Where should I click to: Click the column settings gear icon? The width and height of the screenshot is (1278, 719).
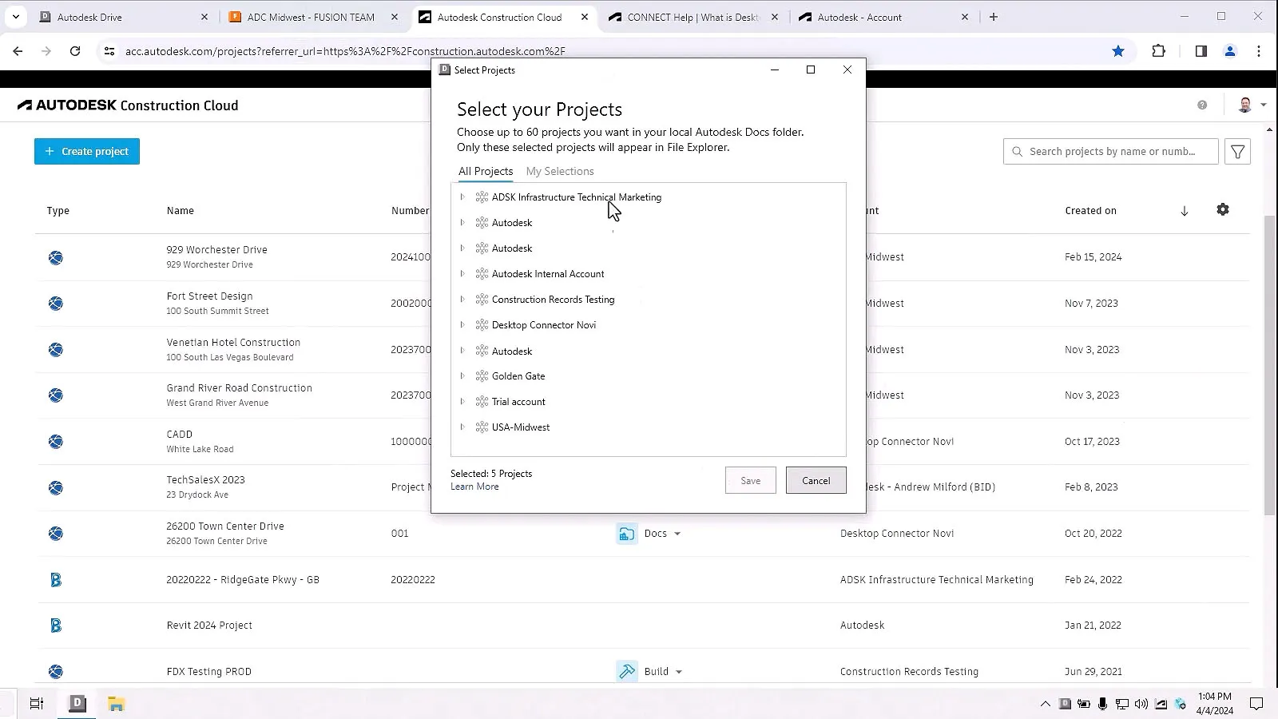(1222, 209)
